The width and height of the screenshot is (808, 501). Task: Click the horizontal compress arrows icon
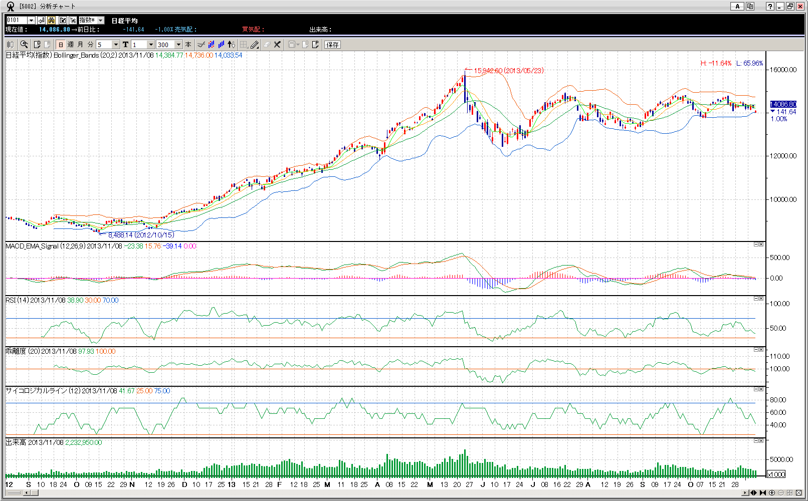click(x=763, y=493)
